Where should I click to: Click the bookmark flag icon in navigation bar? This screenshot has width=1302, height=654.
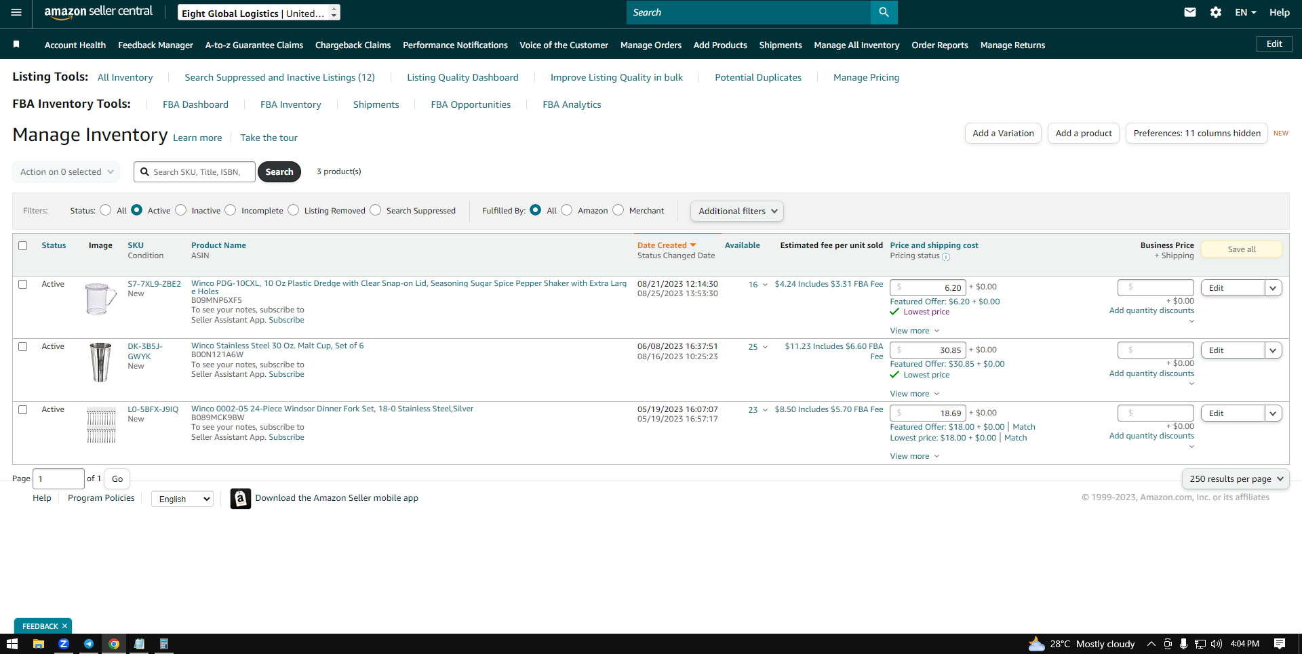pyautogui.click(x=16, y=44)
